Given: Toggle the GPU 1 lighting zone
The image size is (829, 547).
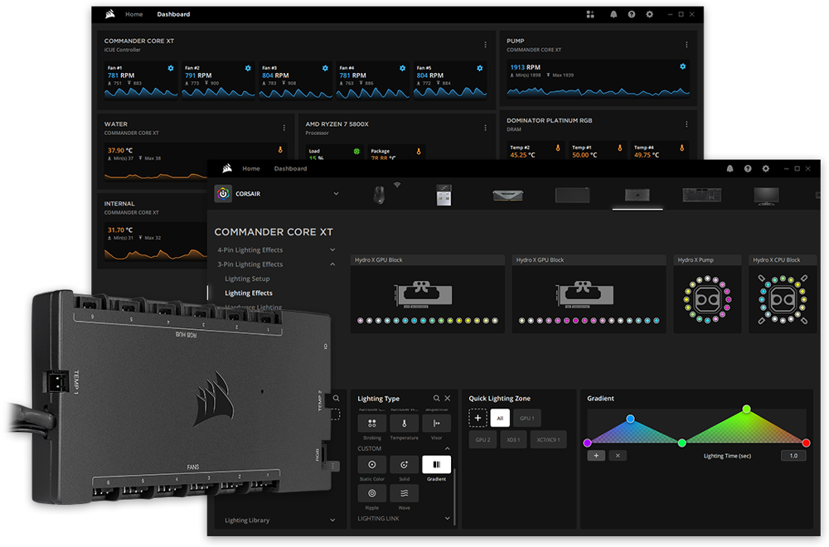Looking at the screenshot, I should coord(526,418).
